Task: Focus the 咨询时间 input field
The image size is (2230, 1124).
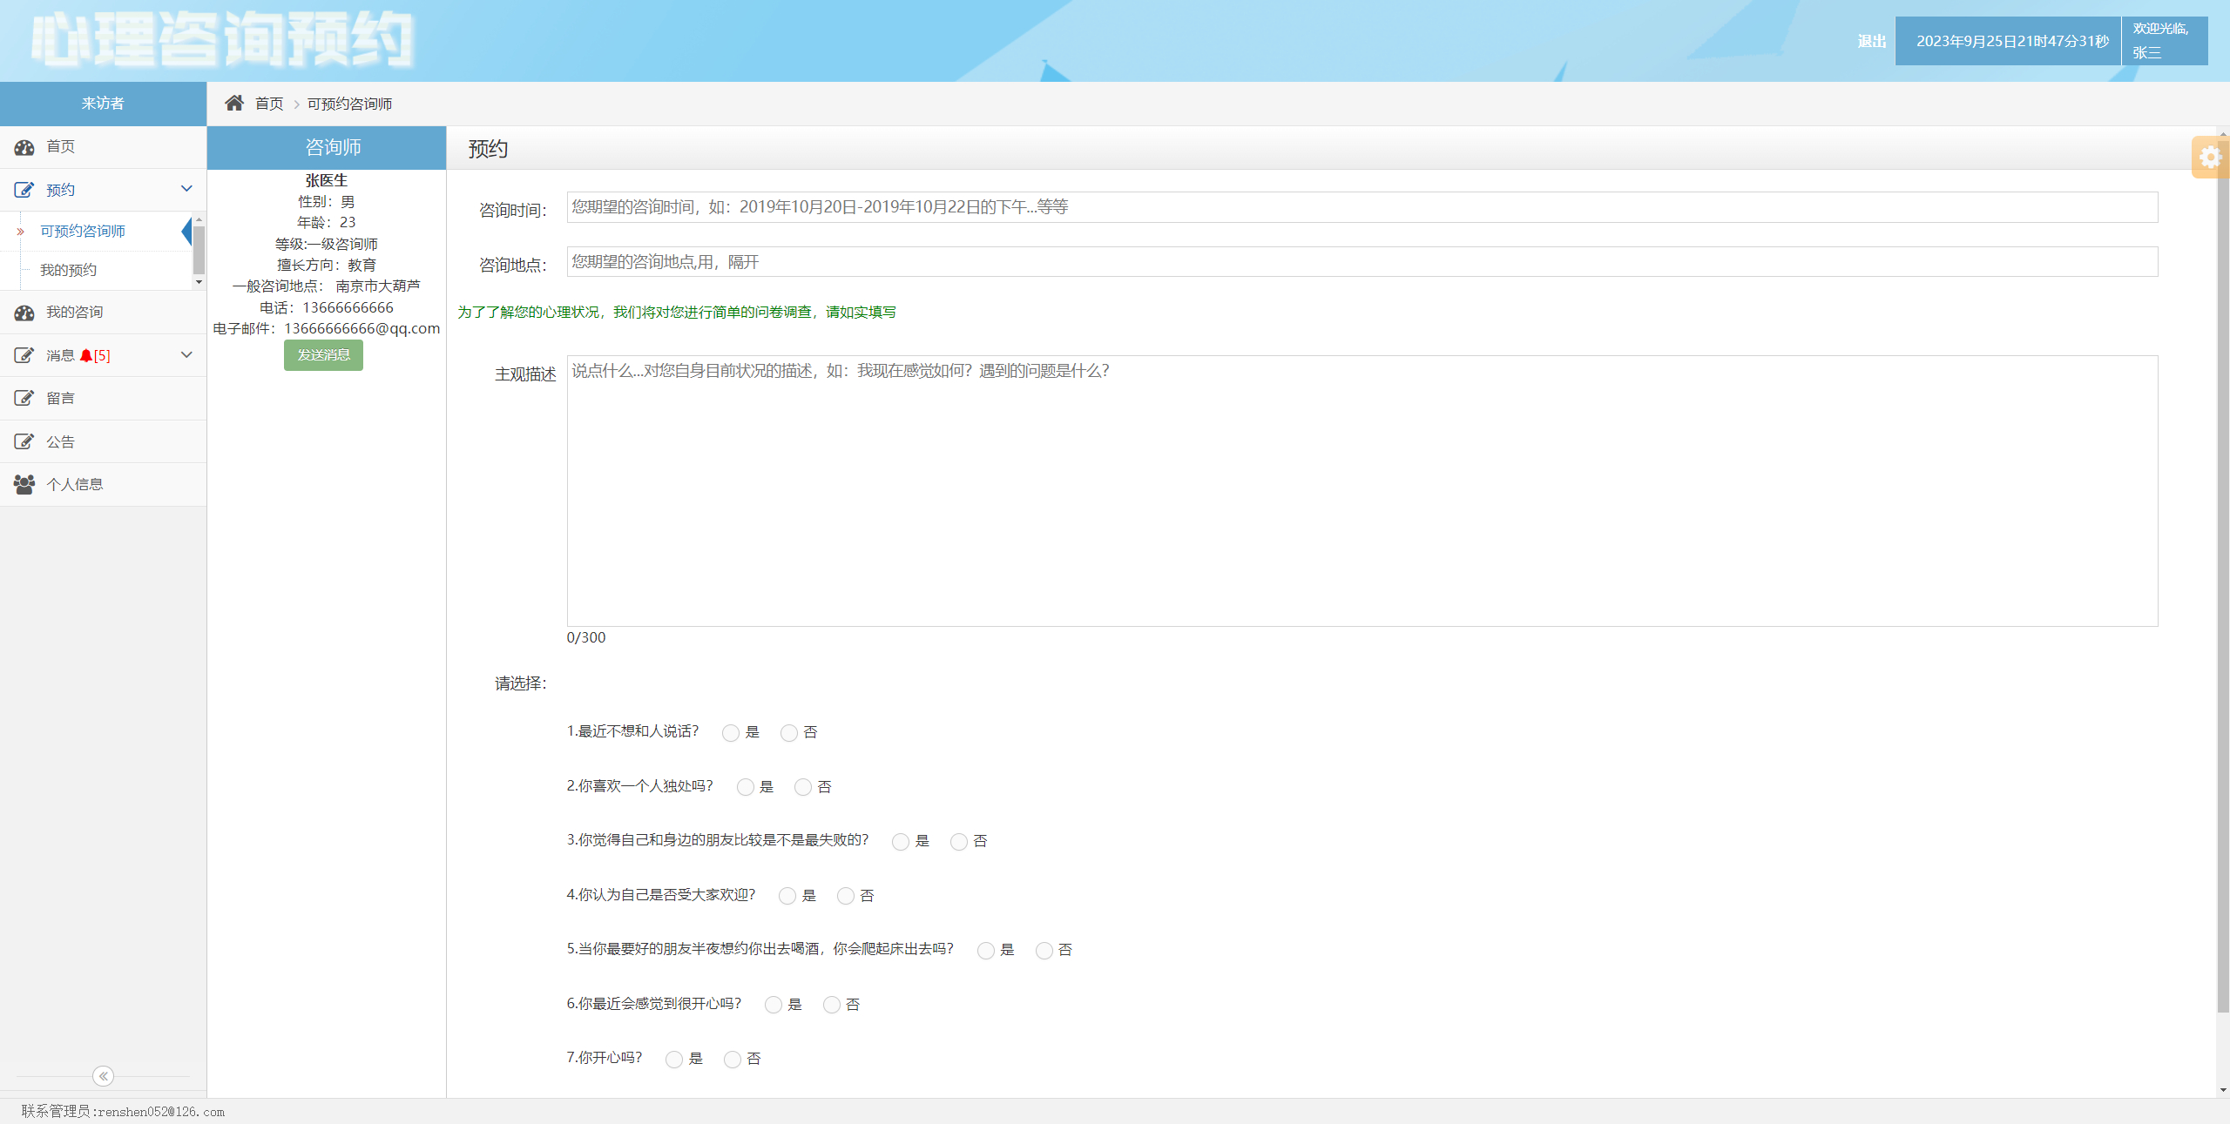Action: 1362,207
